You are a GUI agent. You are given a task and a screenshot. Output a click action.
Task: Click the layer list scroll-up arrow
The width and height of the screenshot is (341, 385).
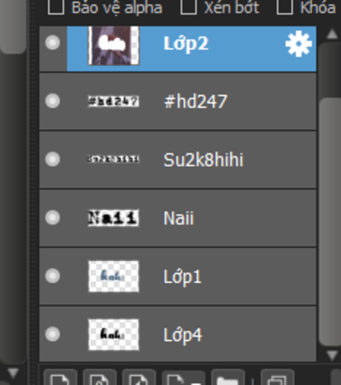(332, 34)
